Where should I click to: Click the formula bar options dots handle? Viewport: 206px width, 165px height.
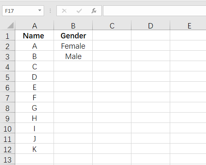tap(50, 11)
